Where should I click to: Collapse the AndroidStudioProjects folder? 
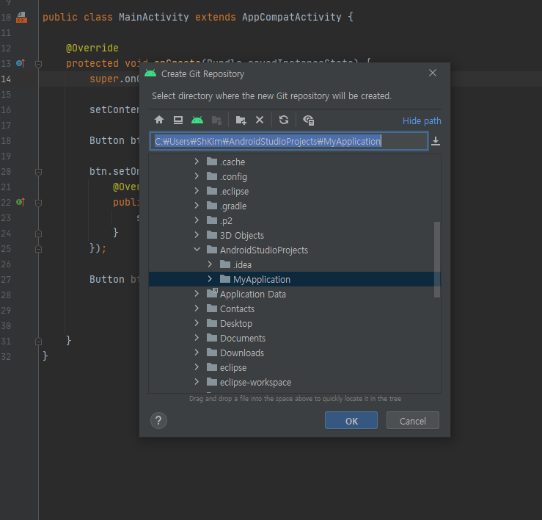(197, 250)
